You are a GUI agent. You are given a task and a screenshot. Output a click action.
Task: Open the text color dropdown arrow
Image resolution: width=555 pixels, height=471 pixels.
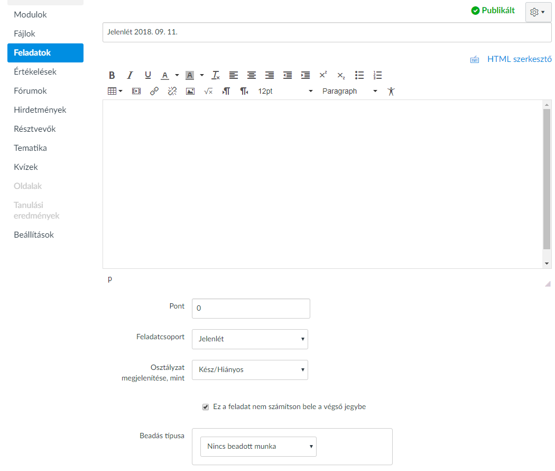177,75
